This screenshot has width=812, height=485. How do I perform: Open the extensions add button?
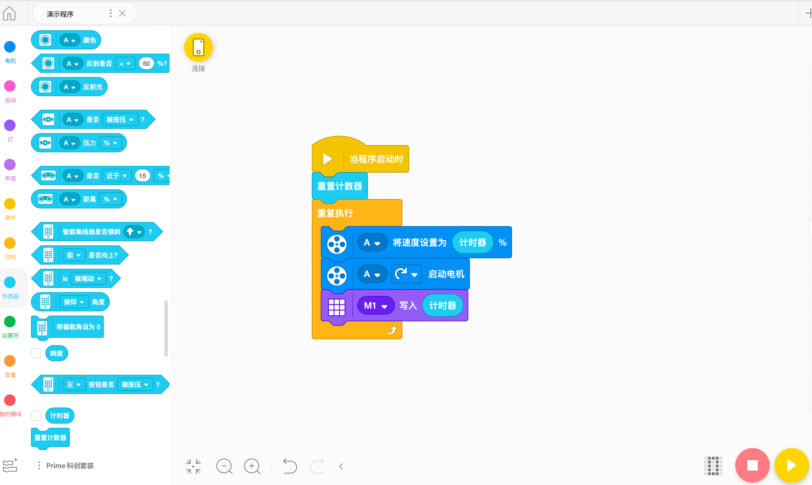point(10,465)
